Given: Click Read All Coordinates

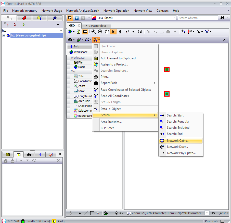Looking at the screenshot, I should tap(125, 96).
